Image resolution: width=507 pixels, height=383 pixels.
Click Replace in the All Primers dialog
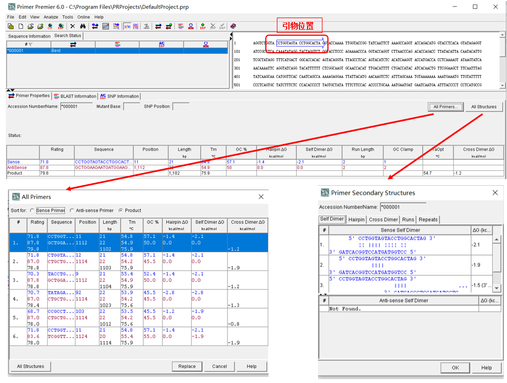point(187,367)
